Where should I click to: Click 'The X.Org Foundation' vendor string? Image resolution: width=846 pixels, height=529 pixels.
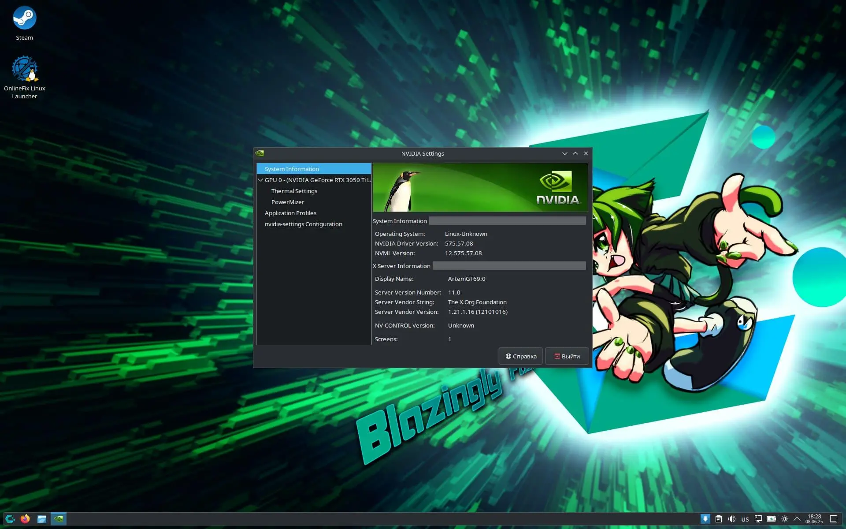tap(477, 302)
